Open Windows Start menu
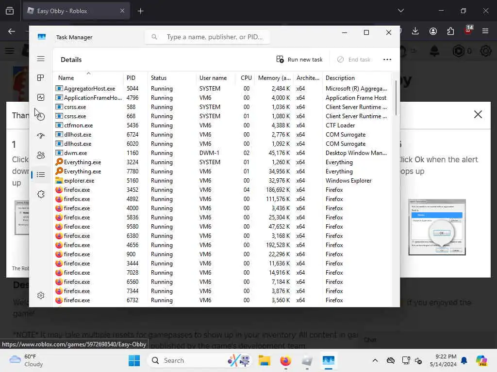Image resolution: width=497 pixels, height=372 pixels. (134, 360)
